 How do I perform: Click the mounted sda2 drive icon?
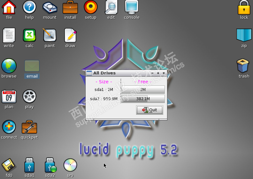(50, 165)
